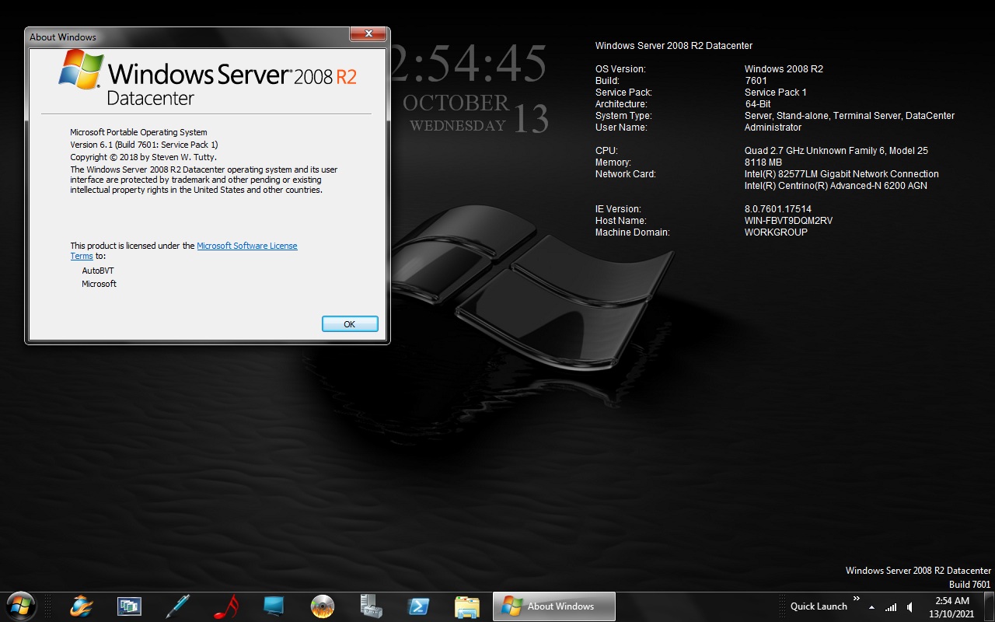Click 'Version 6.1 (Build 7601: Service Pack 1)' text
Viewport: 995px width, 622px height.
[144, 145]
